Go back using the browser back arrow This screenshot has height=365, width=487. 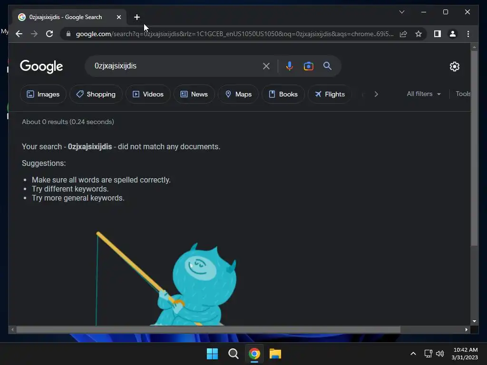pos(19,34)
